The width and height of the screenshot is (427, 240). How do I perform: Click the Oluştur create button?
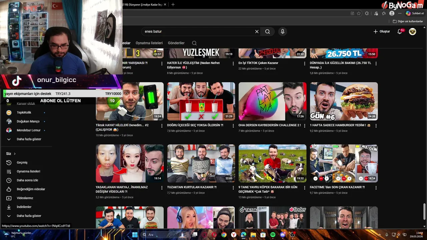[382, 31]
